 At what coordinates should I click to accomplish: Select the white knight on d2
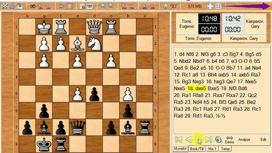pyautogui.click(x=94, y=43)
